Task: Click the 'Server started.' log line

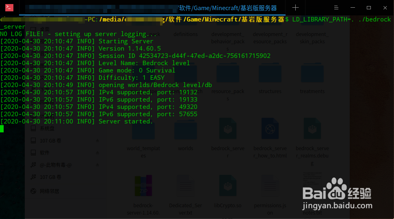Action: 76,121
